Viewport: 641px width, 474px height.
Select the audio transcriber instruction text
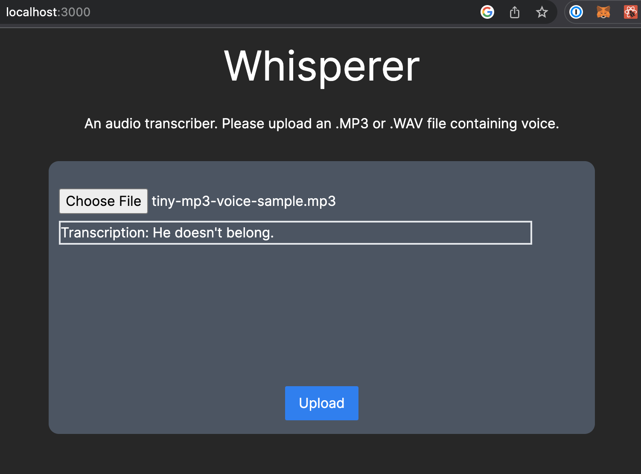coord(321,124)
